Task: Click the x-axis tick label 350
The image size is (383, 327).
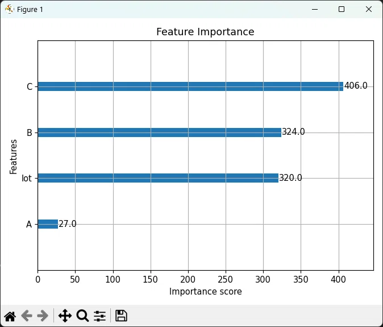Action: click(301, 279)
